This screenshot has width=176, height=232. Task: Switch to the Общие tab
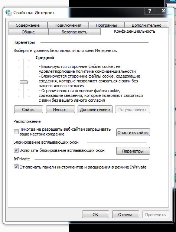[x=28, y=32]
